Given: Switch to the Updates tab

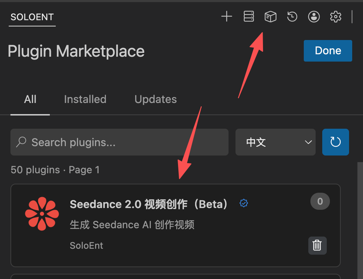Looking at the screenshot, I should (x=156, y=99).
